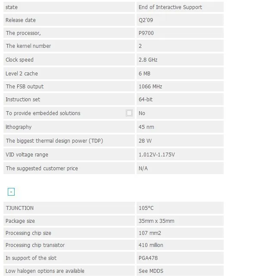Select the 'Release date' label row
The height and width of the screenshot is (278, 274).
tap(69, 20)
